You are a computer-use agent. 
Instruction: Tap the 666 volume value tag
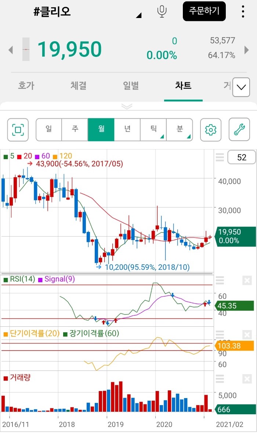[235, 409]
